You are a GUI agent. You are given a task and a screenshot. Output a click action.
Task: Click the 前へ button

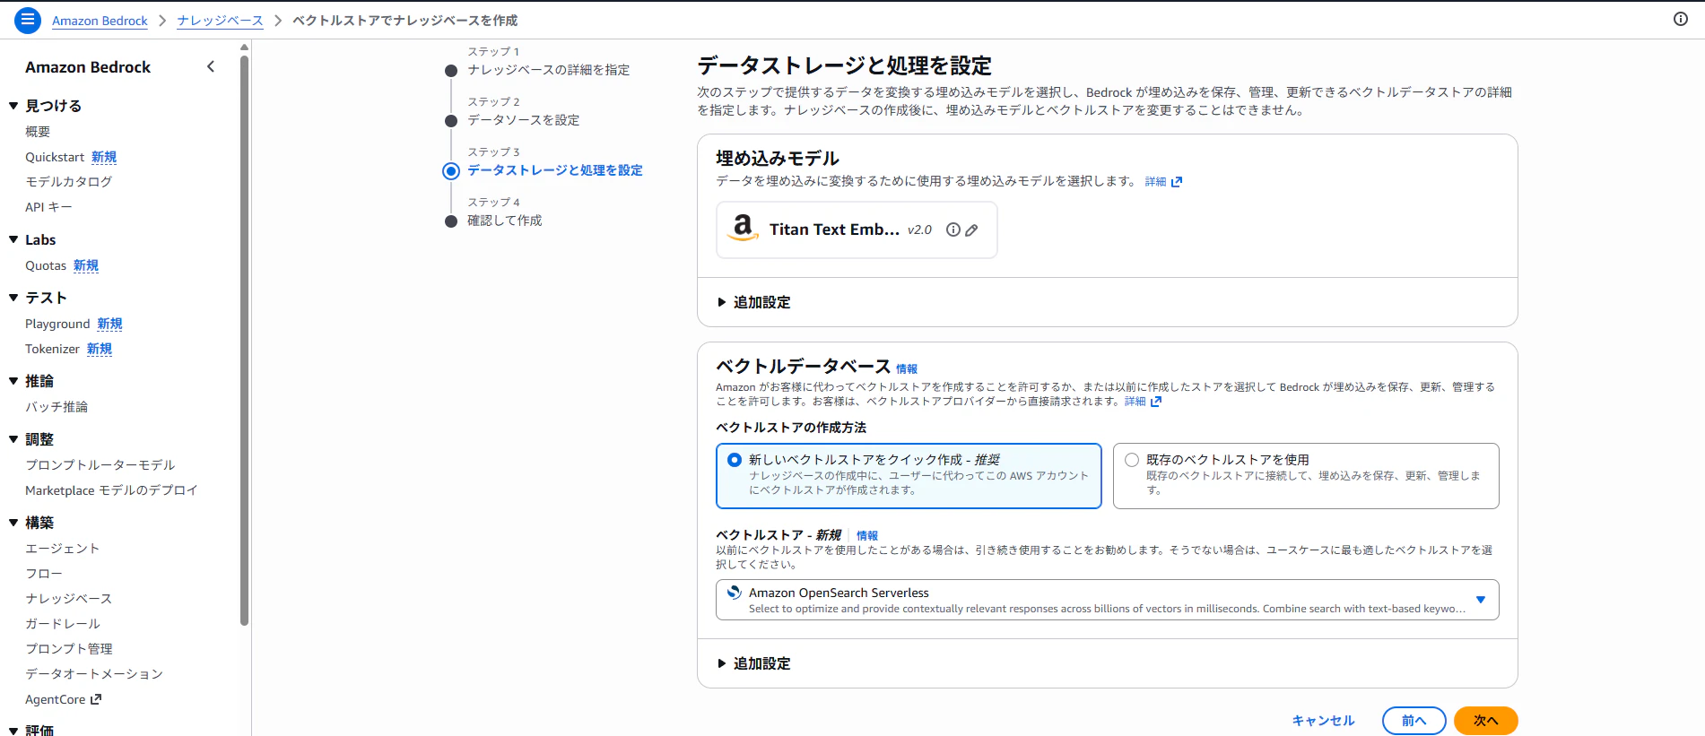[x=1414, y=721]
